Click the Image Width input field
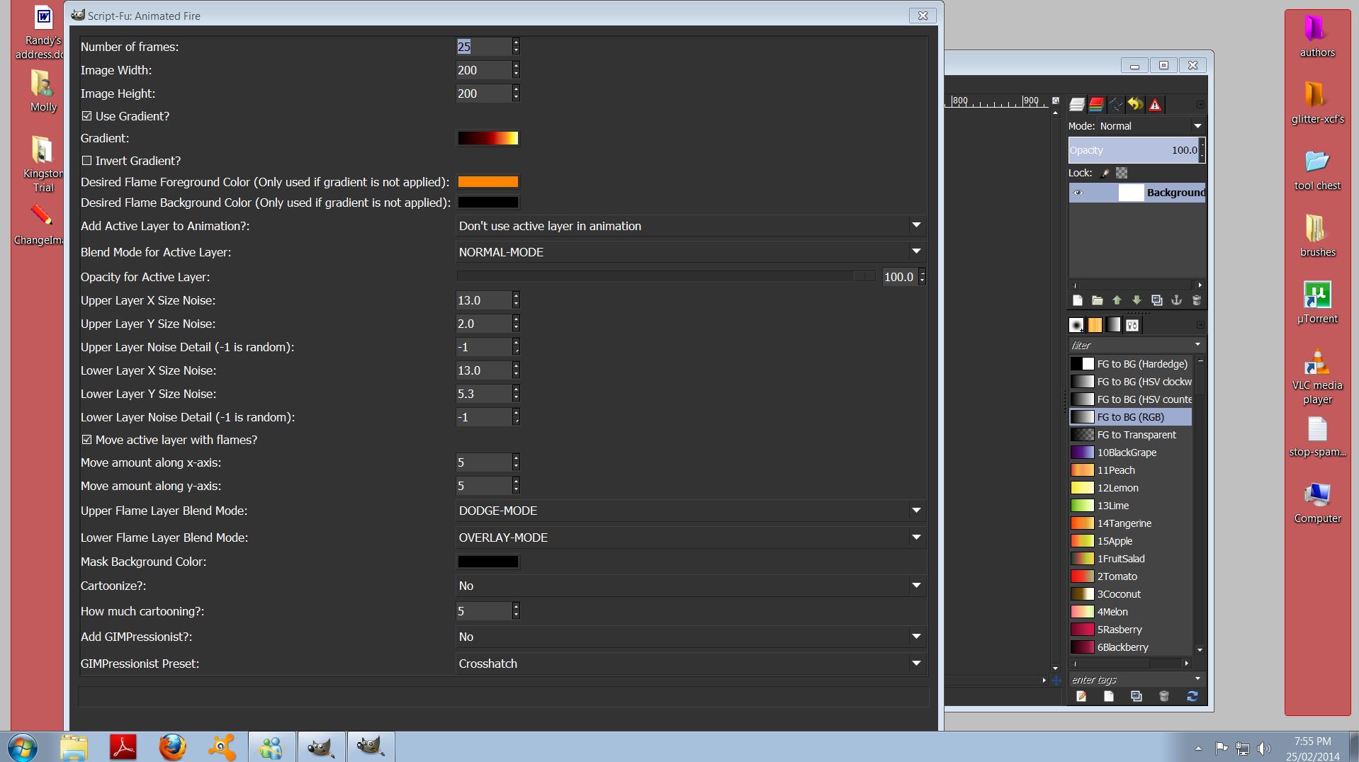The height and width of the screenshot is (762, 1359). click(483, 70)
